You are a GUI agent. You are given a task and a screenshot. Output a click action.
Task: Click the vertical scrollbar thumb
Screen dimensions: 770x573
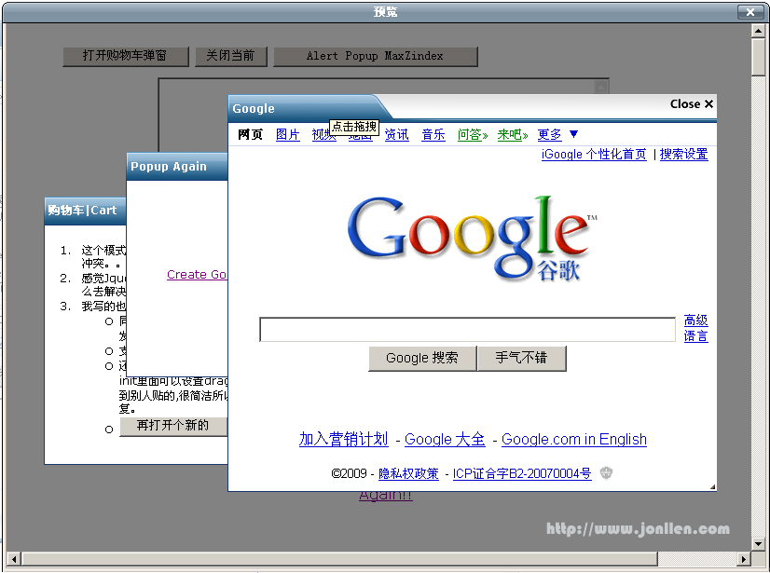[758, 58]
